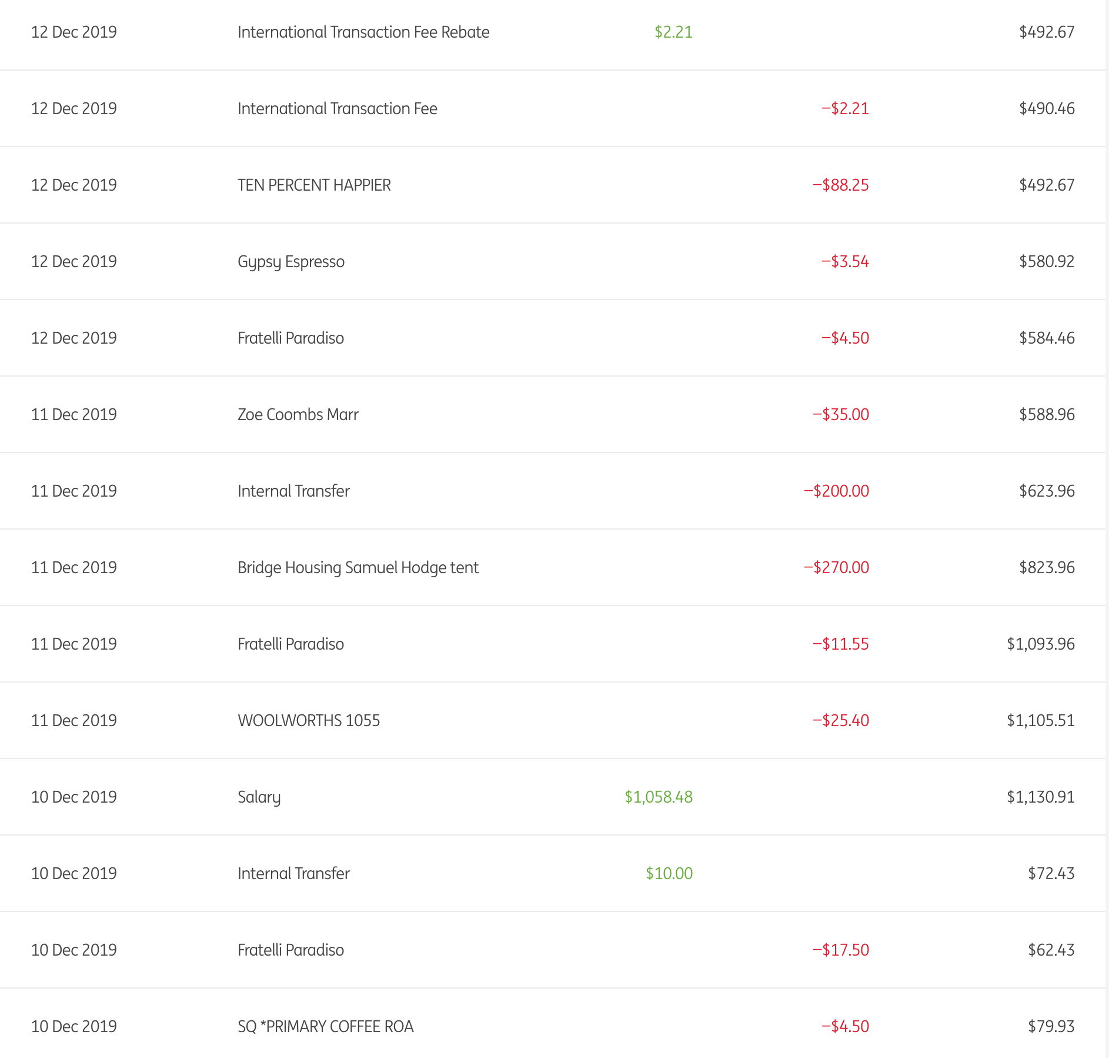Click the Gypsy Espresso transaction row
Viewport: 1109px width, 1058px height.
click(x=290, y=262)
